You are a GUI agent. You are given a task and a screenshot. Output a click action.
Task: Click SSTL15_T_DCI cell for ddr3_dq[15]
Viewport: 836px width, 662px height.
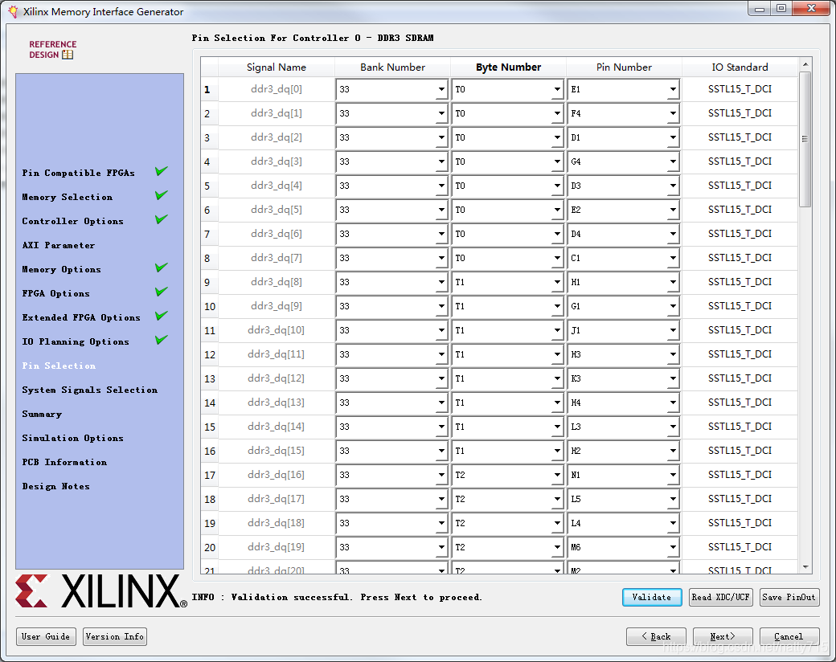point(740,451)
